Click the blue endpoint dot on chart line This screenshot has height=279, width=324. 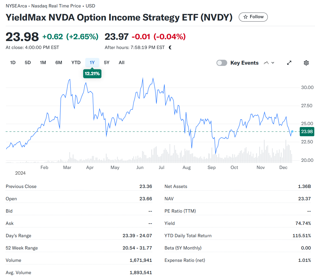click(292, 132)
